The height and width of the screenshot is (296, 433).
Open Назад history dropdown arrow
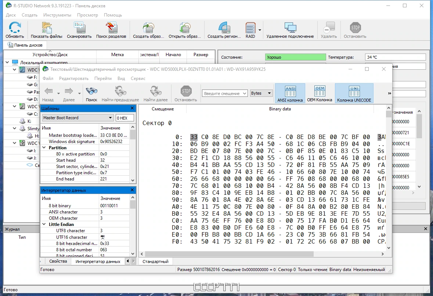pos(58,93)
